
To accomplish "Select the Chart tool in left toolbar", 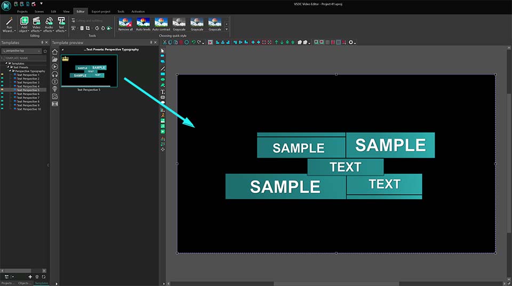I will point(163,110).
